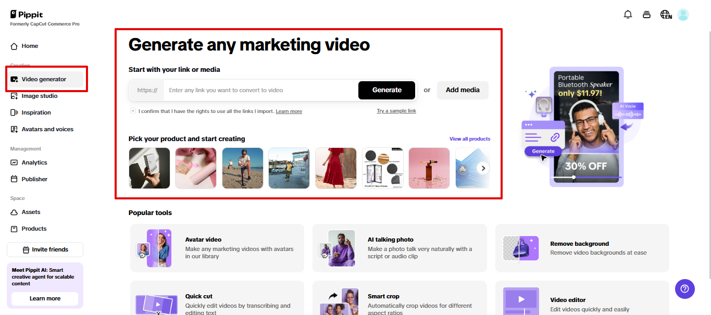Show more products with the next arrow

(483, 168)
